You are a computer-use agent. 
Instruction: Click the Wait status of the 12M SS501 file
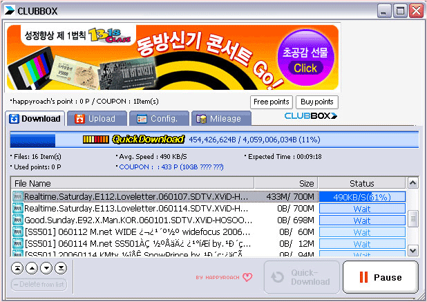point(362,244)
